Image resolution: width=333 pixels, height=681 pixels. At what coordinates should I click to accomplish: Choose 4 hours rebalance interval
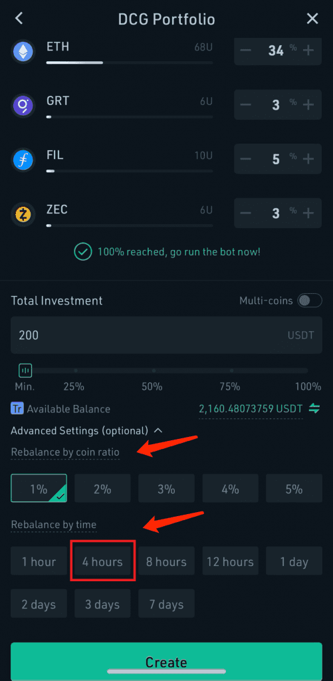point(102,561)
